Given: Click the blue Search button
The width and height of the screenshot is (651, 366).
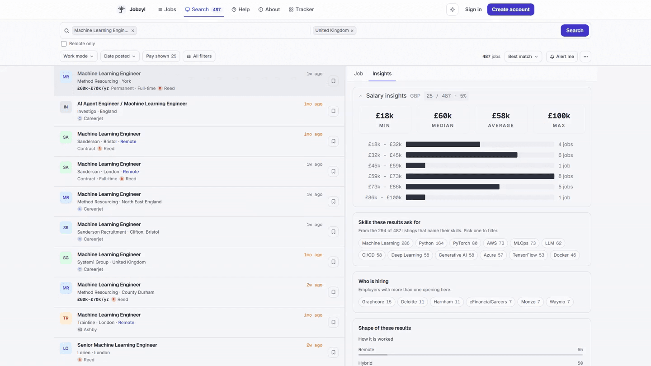Looking at the screenshot, I should [575, 31].
